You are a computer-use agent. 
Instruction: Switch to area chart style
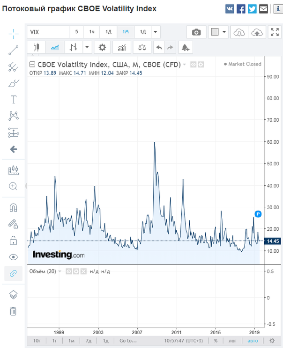click(x=55, y=47)
